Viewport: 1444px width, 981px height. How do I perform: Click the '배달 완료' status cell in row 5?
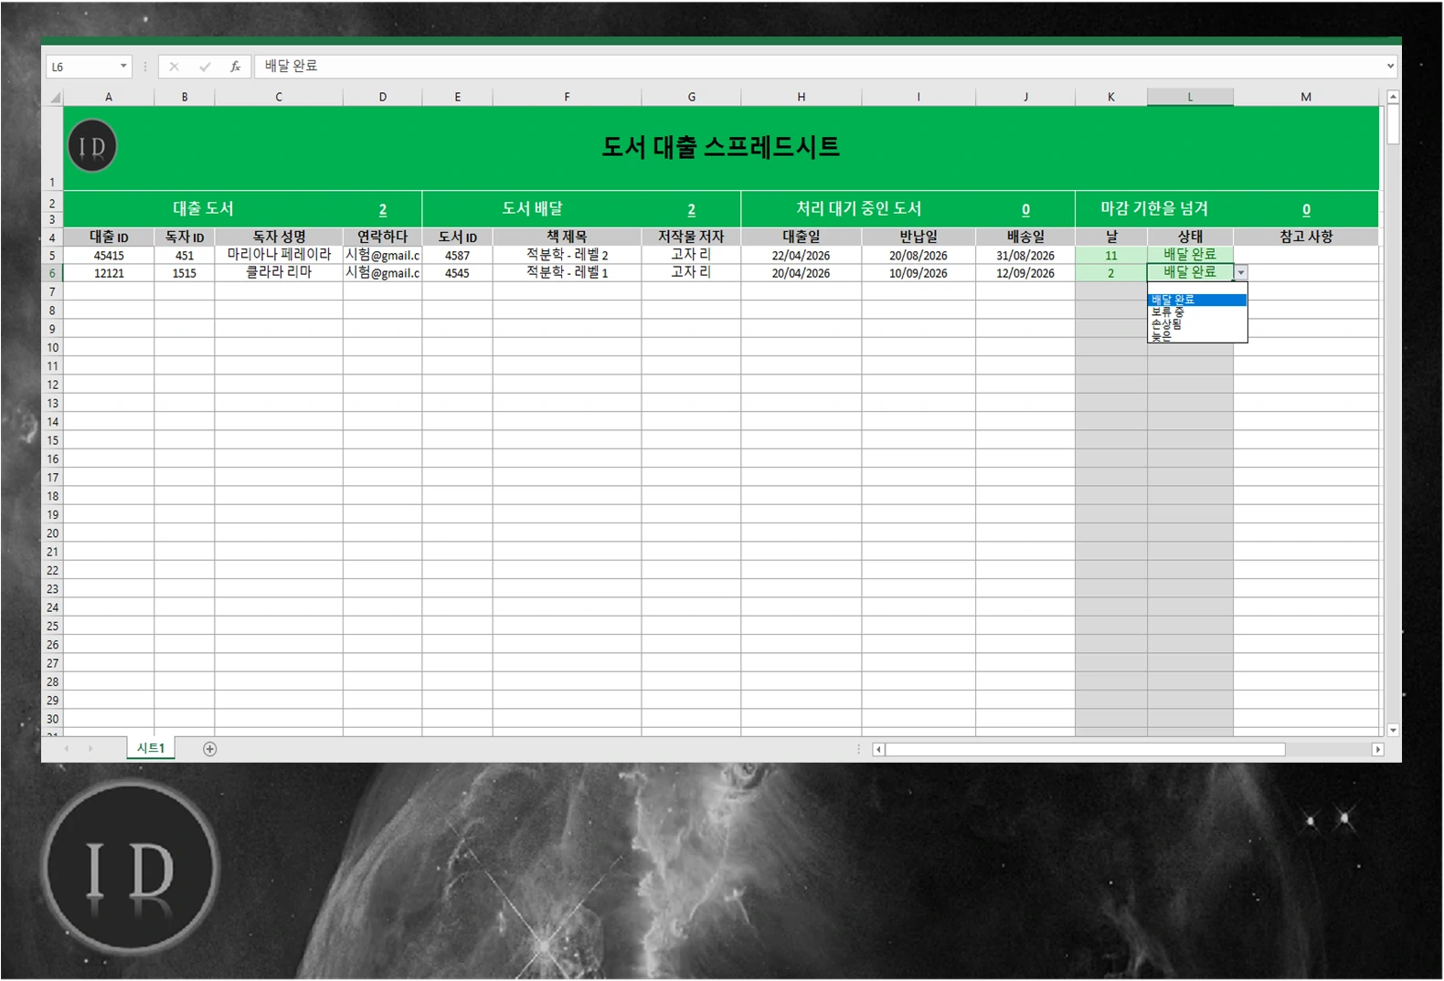(1190, 255)
